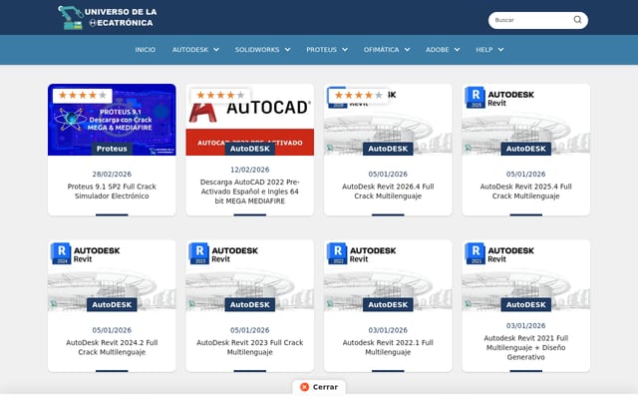The height and width of the screenshot is (399, 638).
Task: Open the AUTODESK menu item
Action: [x=190, y=50]
